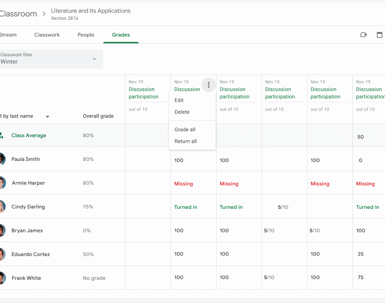385x303 pixels.
Task: Click Cindy Darling's Turned in status
Action: 186,207
